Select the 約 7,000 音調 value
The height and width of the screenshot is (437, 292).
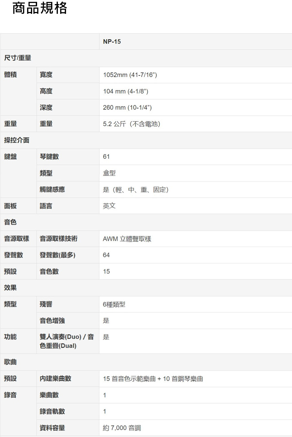(x=122, y=428)
